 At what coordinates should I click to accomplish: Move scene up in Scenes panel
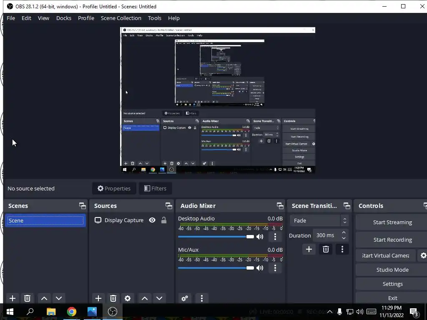click(44, 298)
